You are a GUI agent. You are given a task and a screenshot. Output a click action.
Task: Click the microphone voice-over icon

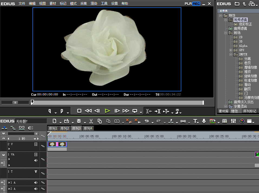point(204,121)
